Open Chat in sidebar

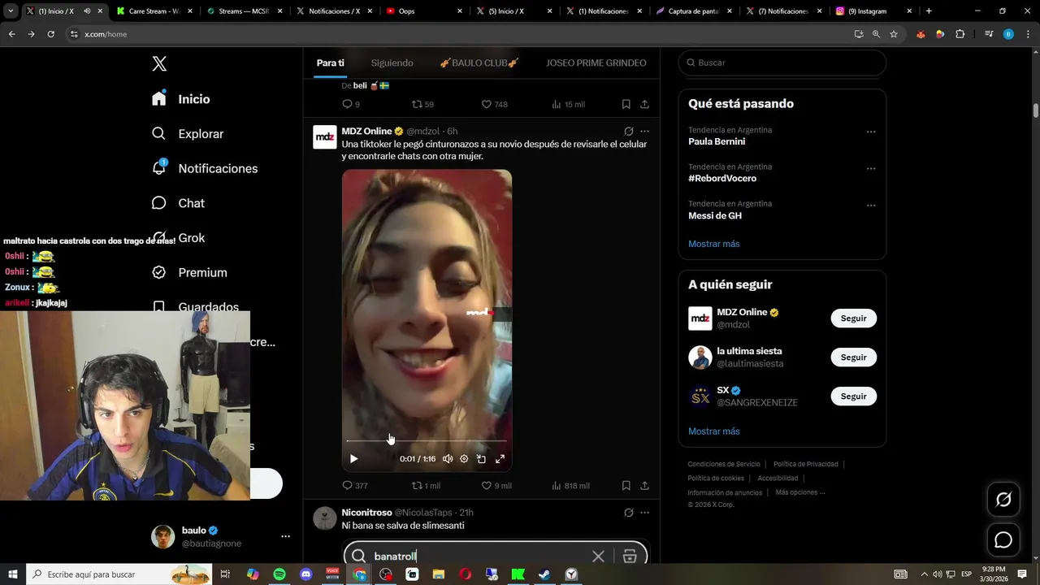point(178,203)
